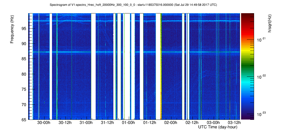Click the '02-12h' time tick label
282x133 pixels.
[x=192, y=123]
